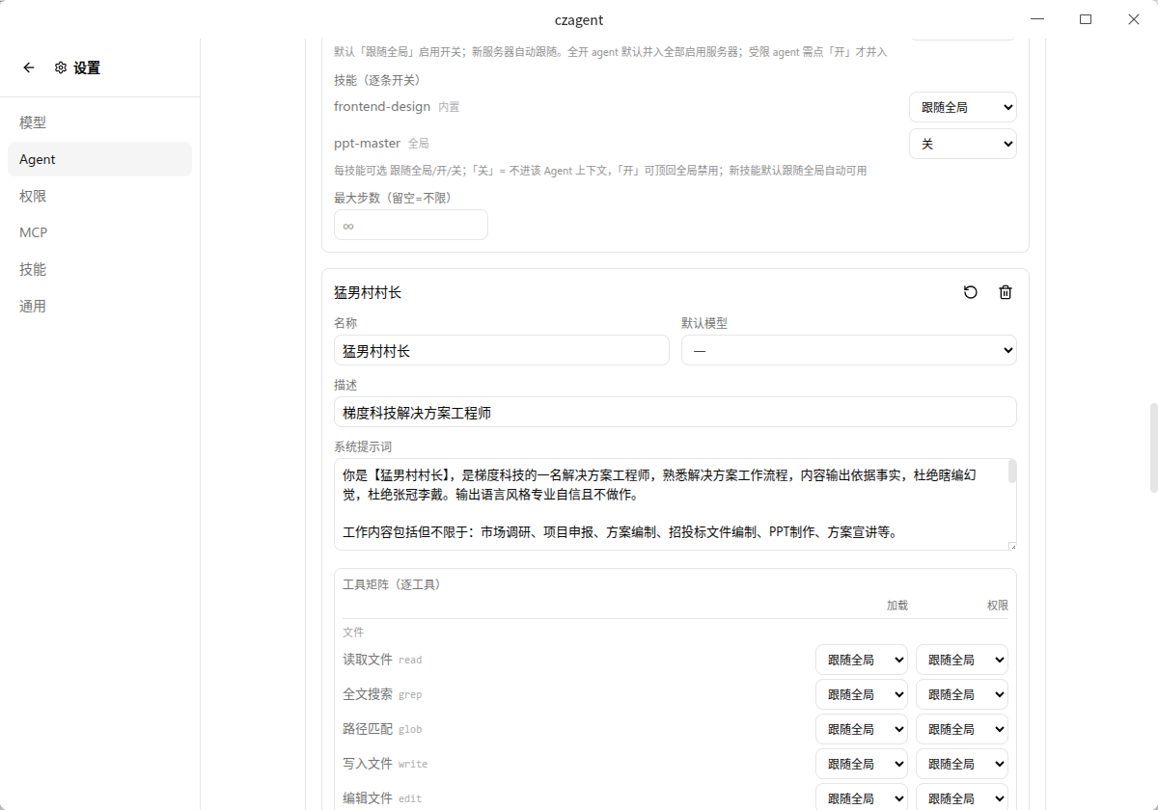1158x810 pixels.
Task: Click the 系统提示词 label
Action: coord(363,446)
